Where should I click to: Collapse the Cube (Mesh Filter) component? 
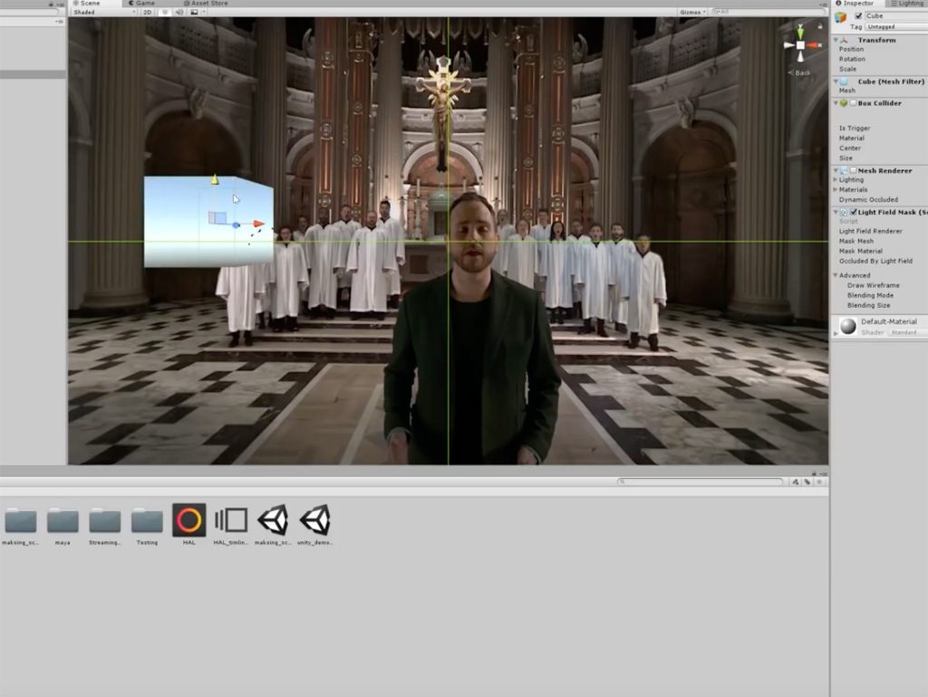coord(836,81)
